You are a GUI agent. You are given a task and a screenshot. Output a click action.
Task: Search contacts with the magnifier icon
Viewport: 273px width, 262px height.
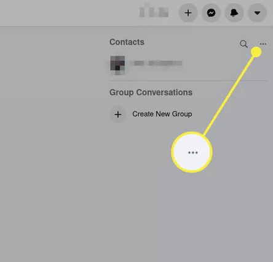click(x=243, y=44)
